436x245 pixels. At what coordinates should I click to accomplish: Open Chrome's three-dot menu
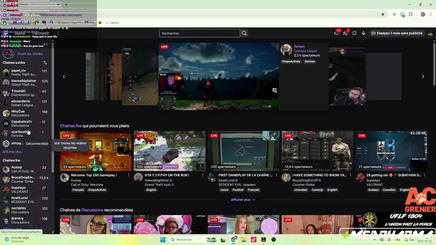tap(431, 14)
